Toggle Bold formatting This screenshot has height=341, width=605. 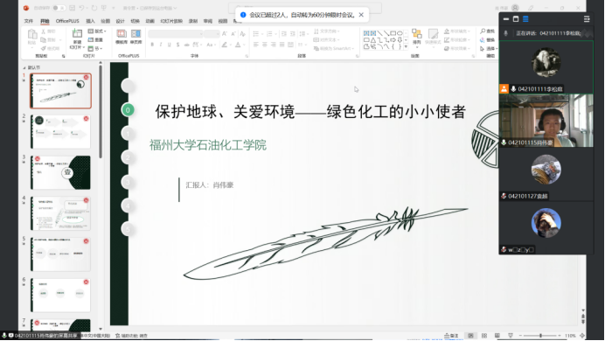(x=152, y=45)
